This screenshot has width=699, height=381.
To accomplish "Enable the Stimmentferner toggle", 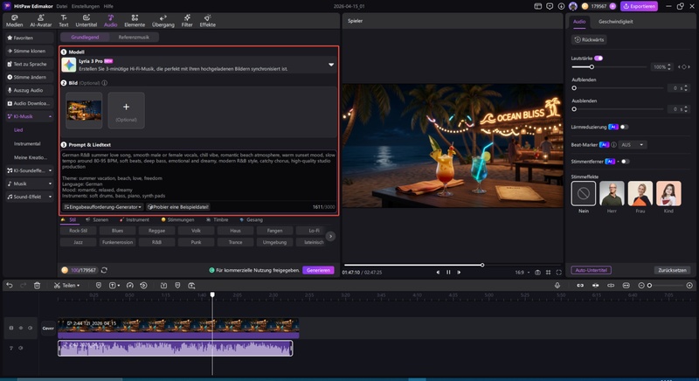I will click(x=624, y=161).
